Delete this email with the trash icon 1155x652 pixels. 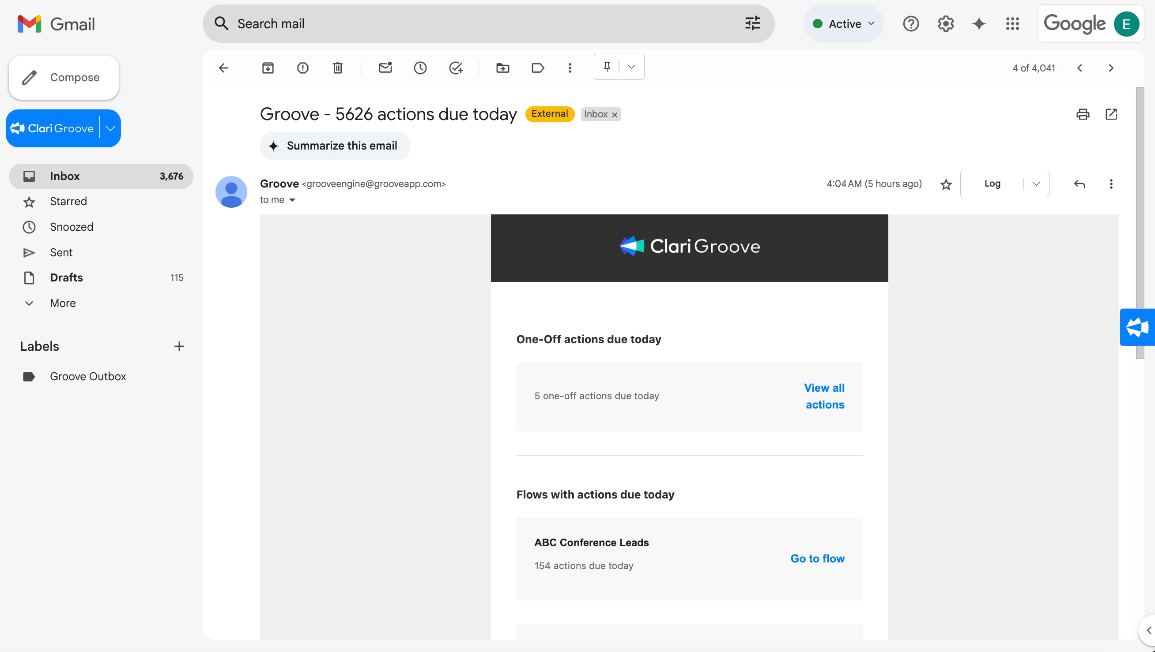click(x=338, y=67)
